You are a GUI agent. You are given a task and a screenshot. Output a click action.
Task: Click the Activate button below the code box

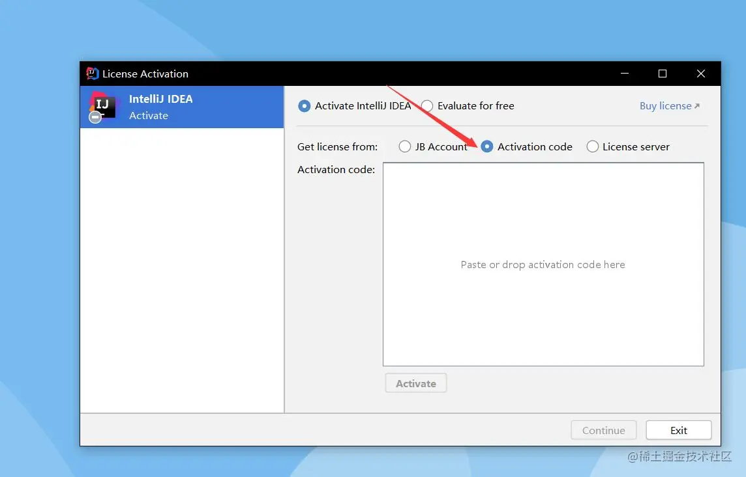tap(416, 383)
